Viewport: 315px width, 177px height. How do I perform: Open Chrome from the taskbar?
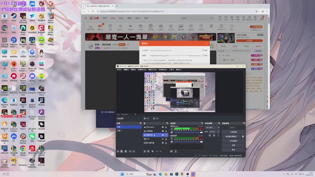click(x=182, y=174)
